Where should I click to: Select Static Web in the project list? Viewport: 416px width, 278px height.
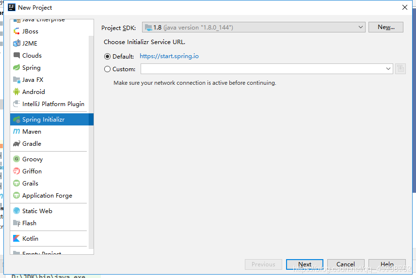tap(37, 211)
